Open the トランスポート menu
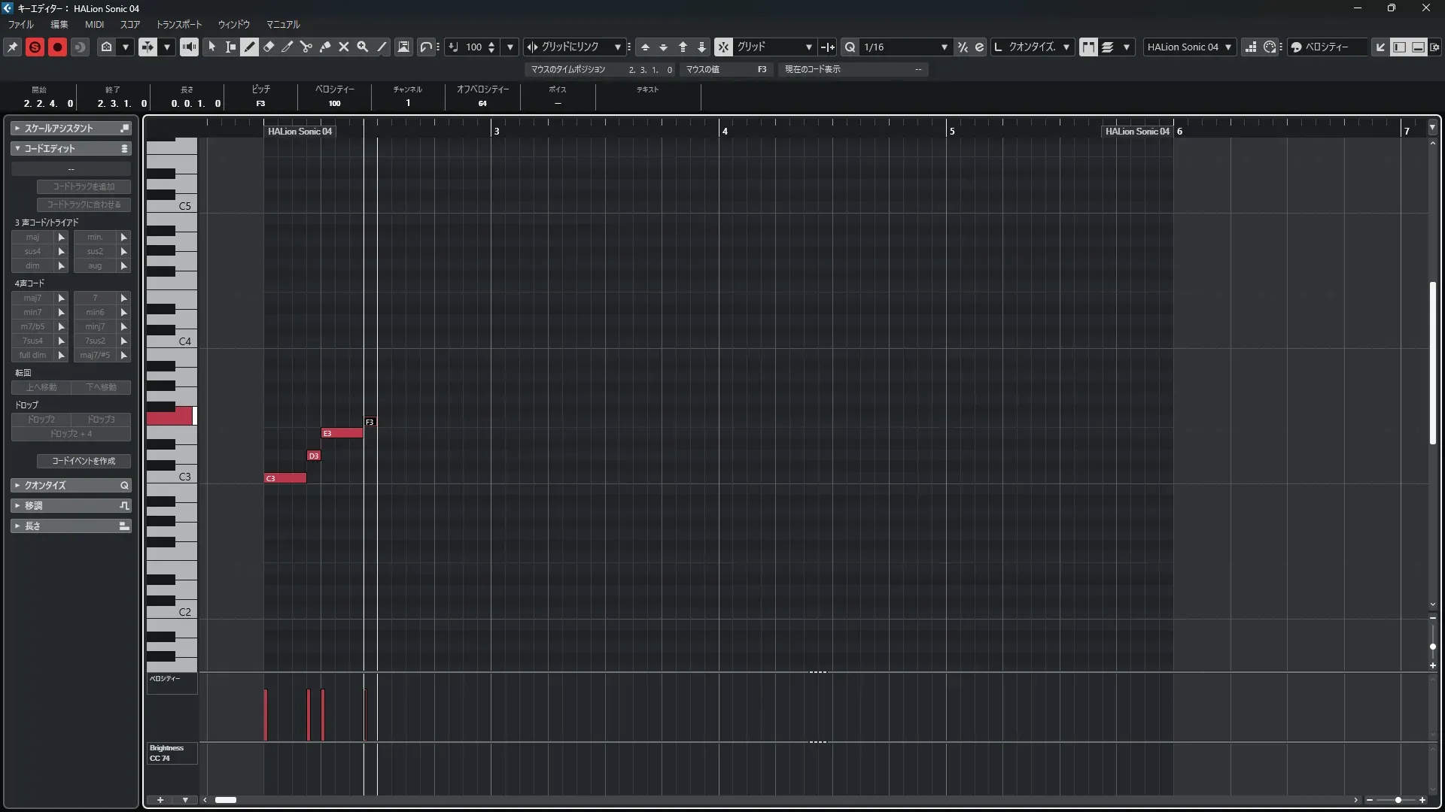This screenshot has height=812, width=1445. [178, 25]
